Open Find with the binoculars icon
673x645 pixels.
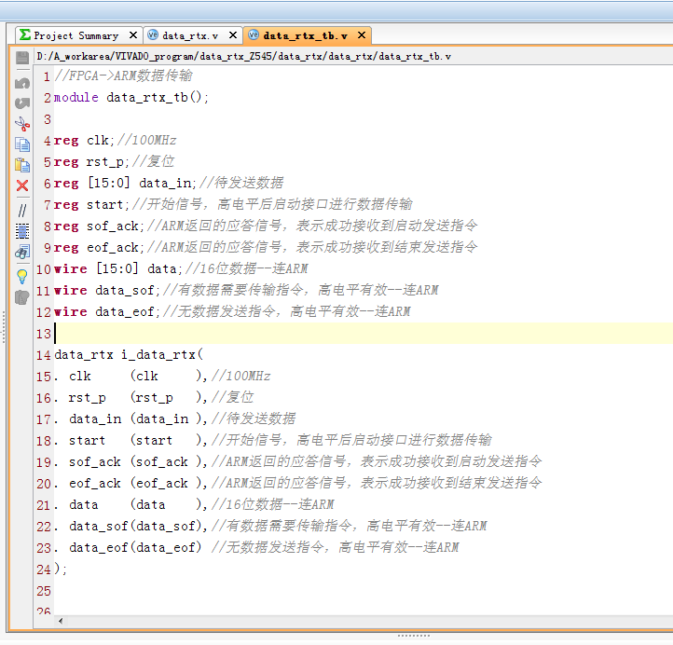22,251
